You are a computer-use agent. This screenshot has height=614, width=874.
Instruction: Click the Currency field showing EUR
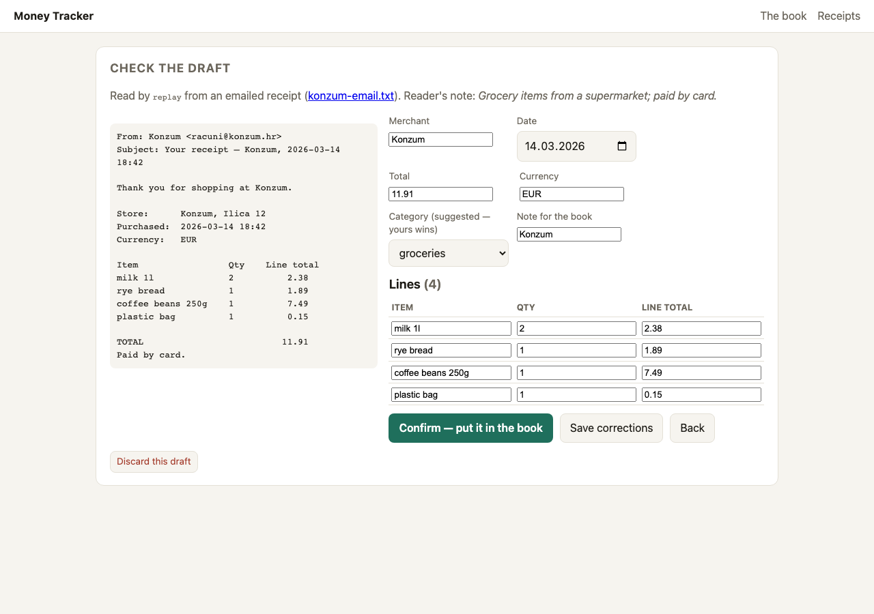click(x=572, y=194)
